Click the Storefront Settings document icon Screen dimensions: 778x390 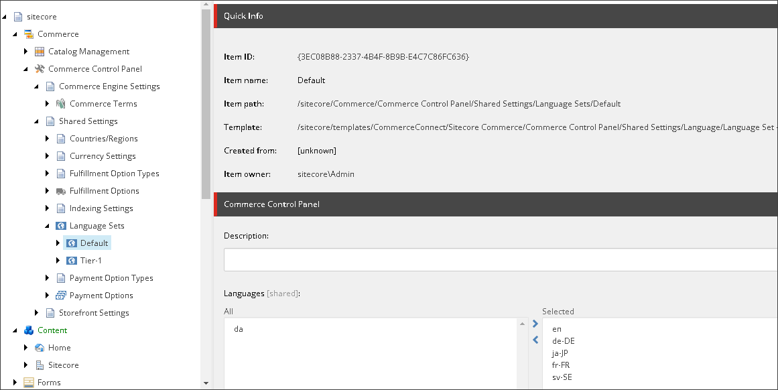coord(50,312)
